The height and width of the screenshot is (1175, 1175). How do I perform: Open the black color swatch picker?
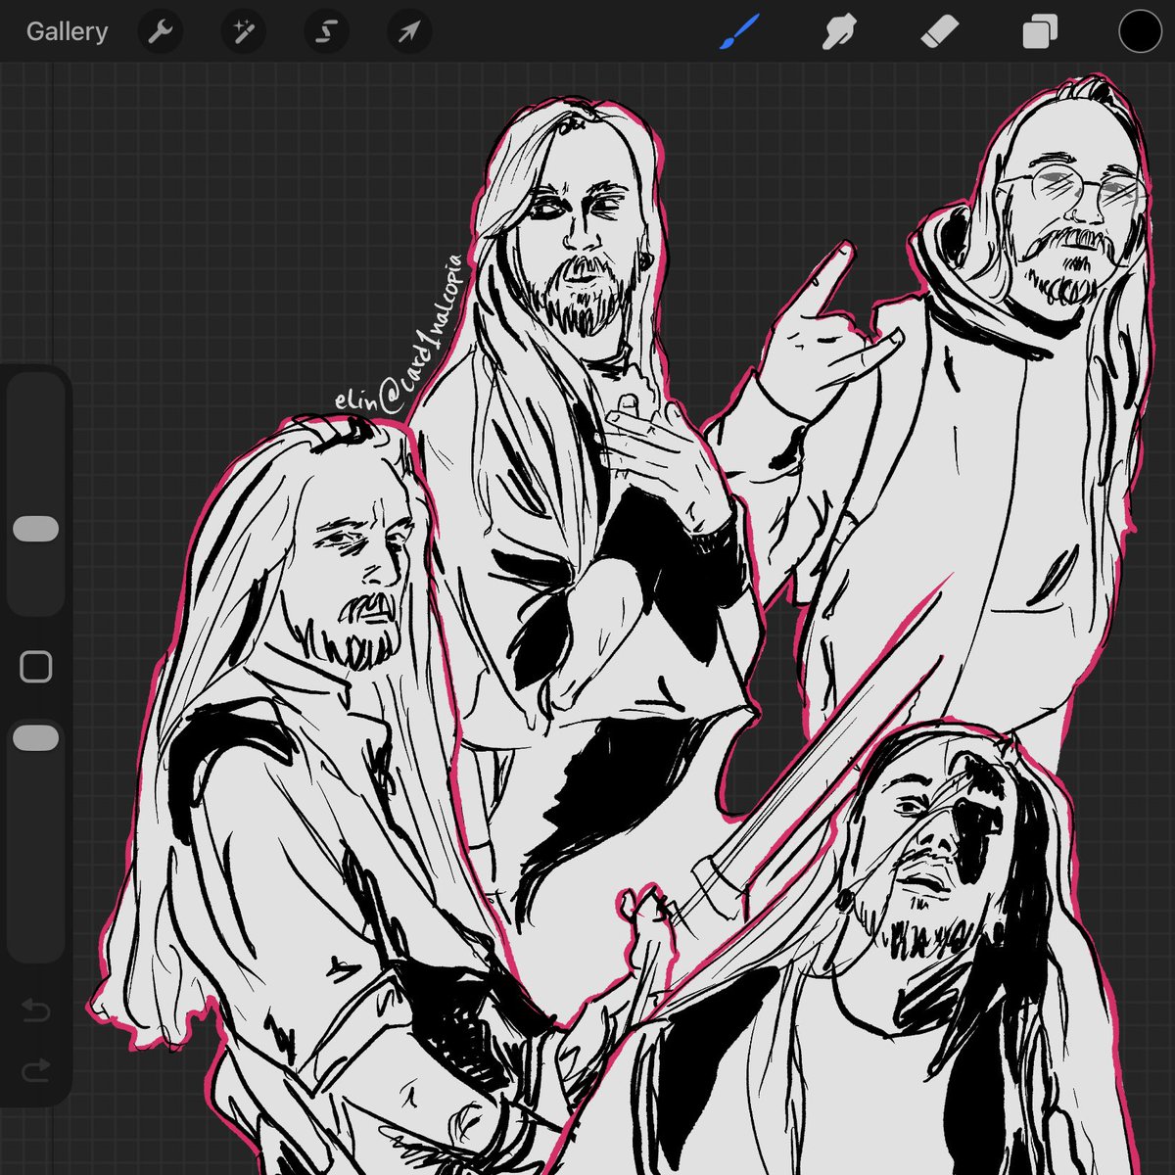(1140, 32)
